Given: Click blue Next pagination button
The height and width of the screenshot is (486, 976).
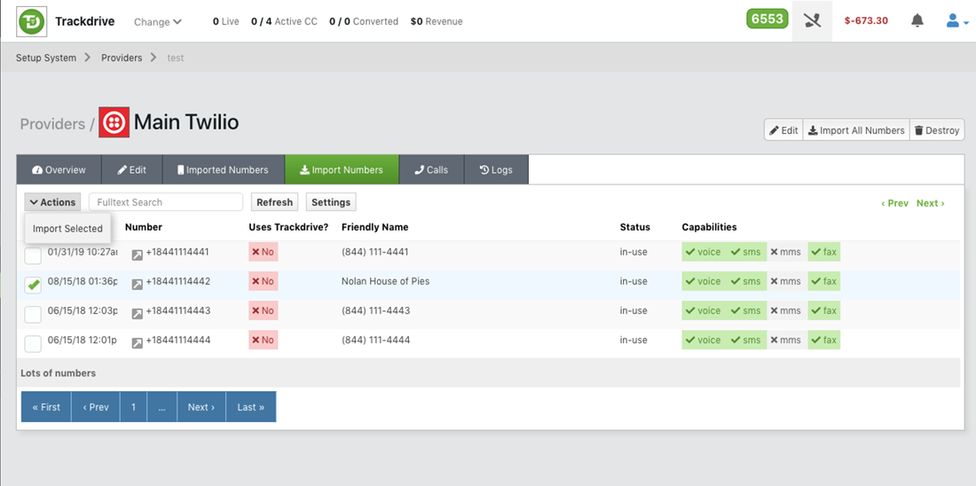Looking at the screenshot, I should click(x=201, y=407).
